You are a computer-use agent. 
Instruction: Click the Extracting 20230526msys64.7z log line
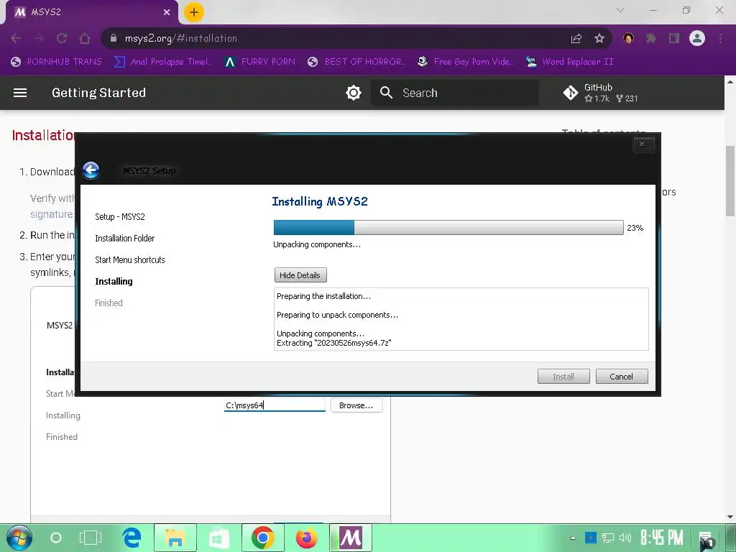(x=333, y=343)
